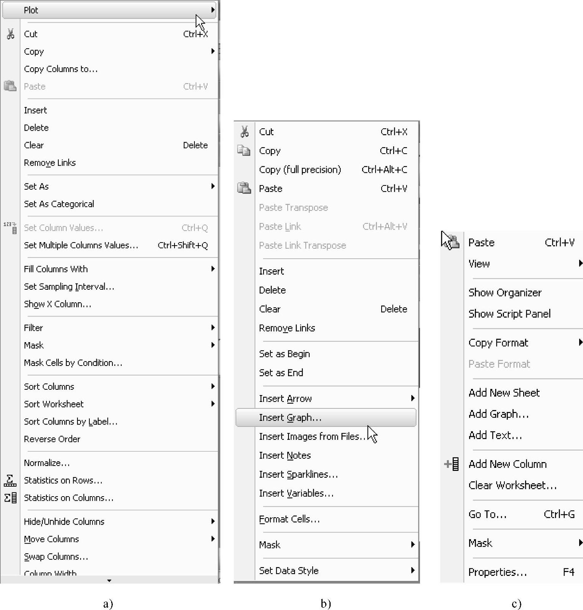This screenshot has width=583, height=610.
Task: Expand the Filter submenu arrow
Action: tap(213, 327)
